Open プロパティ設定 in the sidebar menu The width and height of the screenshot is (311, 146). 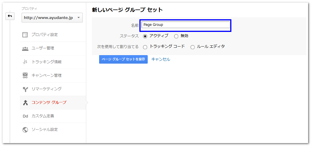[45, 35]
